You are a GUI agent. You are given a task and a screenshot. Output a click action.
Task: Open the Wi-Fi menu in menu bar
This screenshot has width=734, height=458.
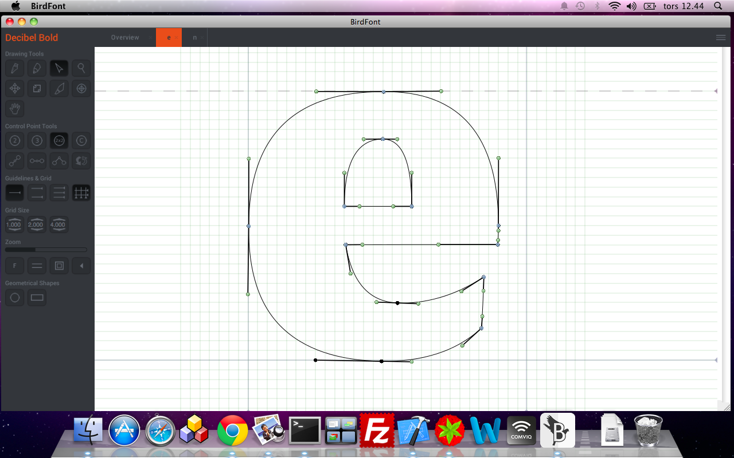coord(615,6)
